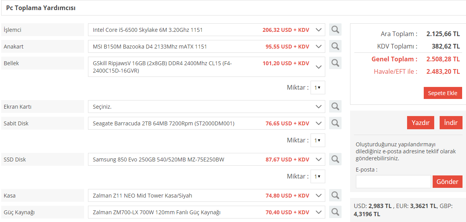Click the search icon beside İşlemci row
466x222 pixels.
tap(335, 29)
